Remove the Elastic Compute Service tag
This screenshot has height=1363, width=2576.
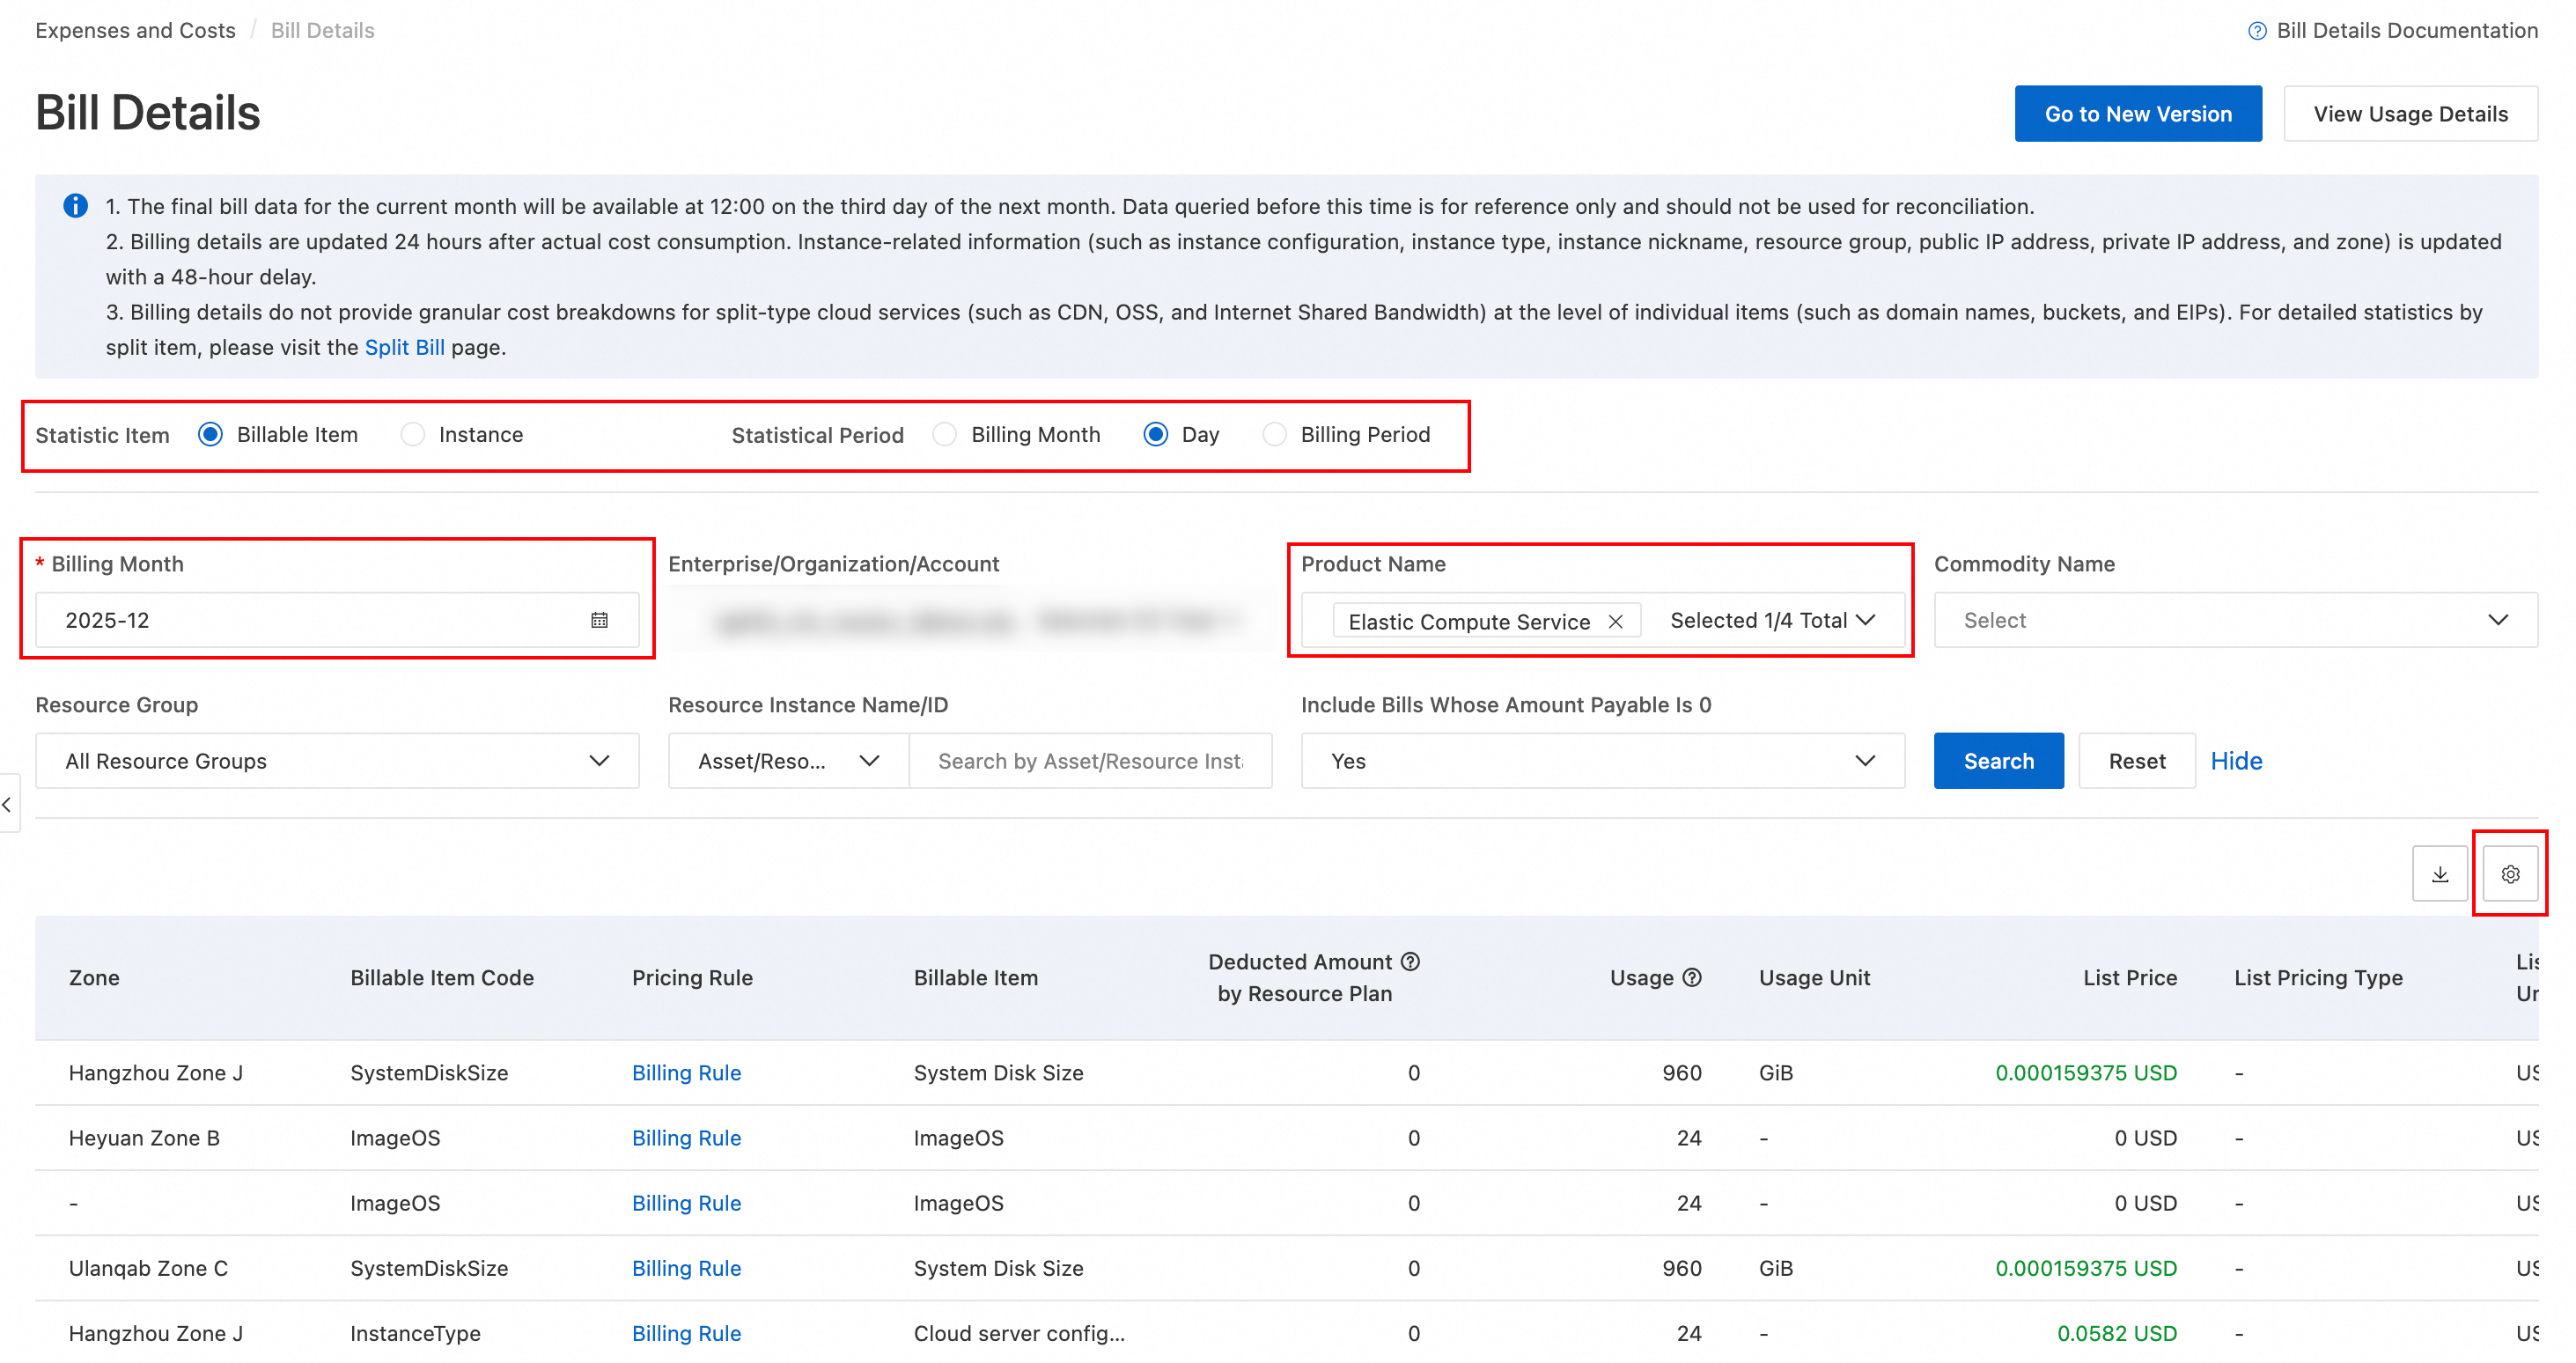click(x=1615, y=621)
